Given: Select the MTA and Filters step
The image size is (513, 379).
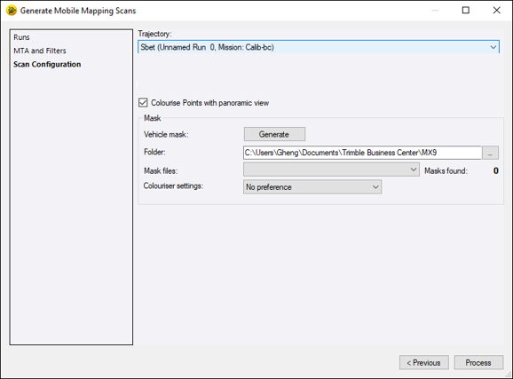Looking at the screenshot, I should point(40,51).
